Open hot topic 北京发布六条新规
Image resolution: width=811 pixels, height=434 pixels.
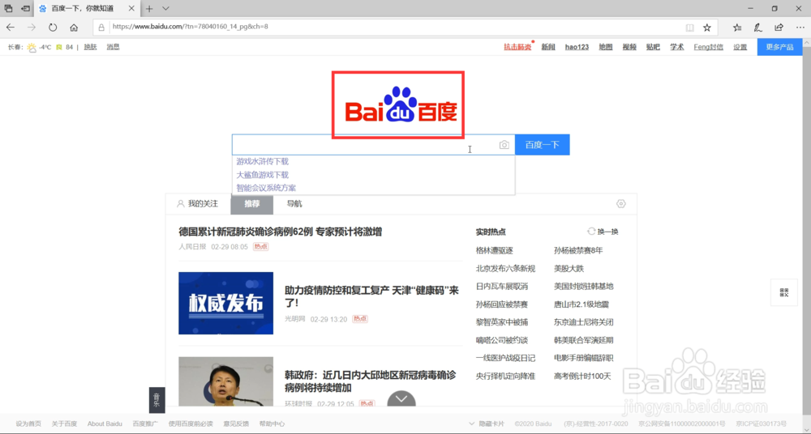505,269
